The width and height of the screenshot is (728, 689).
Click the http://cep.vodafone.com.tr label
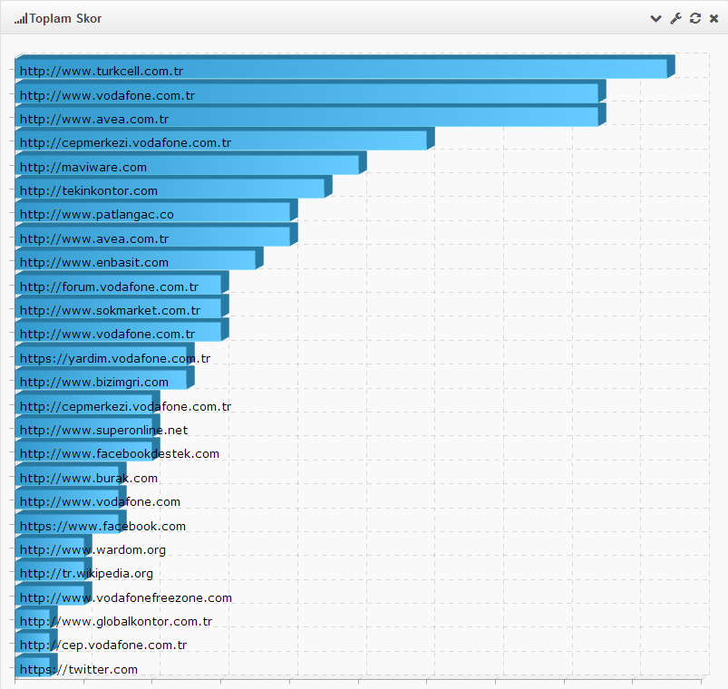103,645
